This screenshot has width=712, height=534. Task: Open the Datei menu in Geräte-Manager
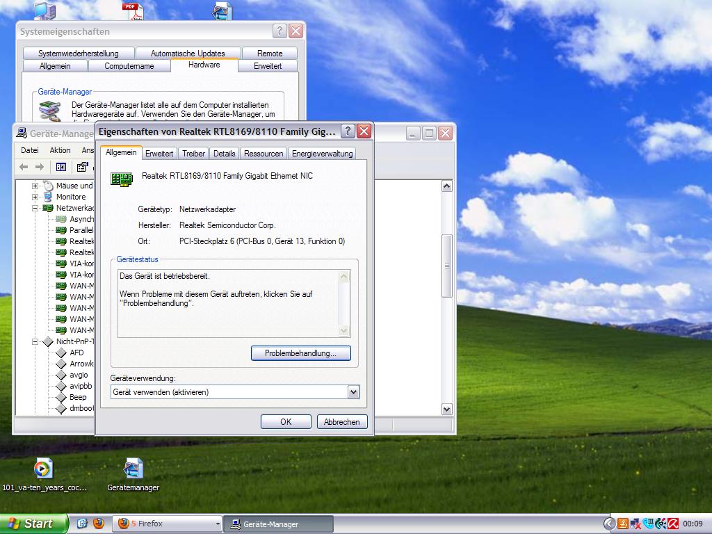tap(29, 150)
